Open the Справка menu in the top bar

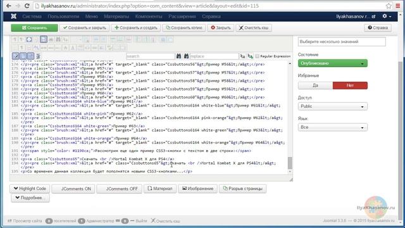pyautogui.click(x=211, y=16)
